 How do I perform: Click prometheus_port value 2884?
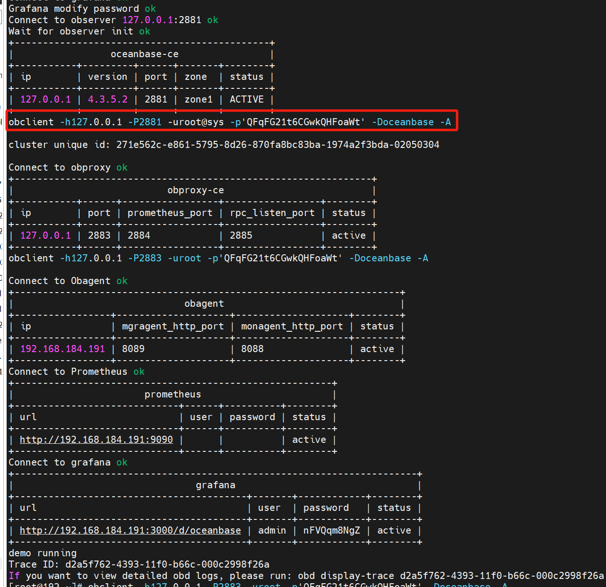click(139, 235)
